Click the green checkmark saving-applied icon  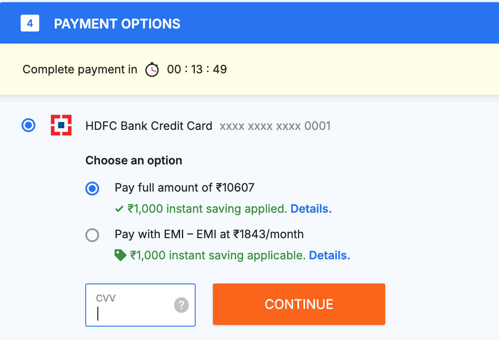point(119,209)
